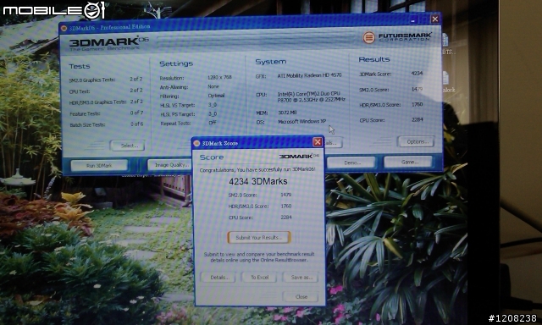Viewport: 542px width, 325px height.
Task: Click the 'Results' section heading
Action: (374, 59)
